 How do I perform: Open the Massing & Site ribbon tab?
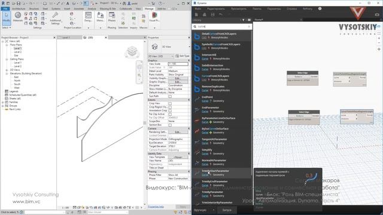click(108, 8)
